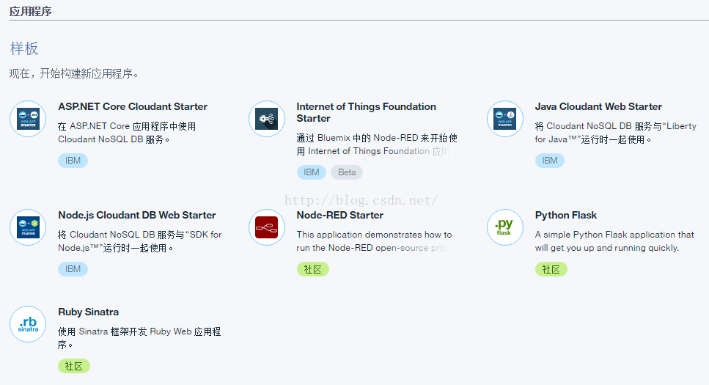This screenshot has height=385, width=709.
Task: Click the red Node-RED Starter icon
Action: tap(267, 227)
